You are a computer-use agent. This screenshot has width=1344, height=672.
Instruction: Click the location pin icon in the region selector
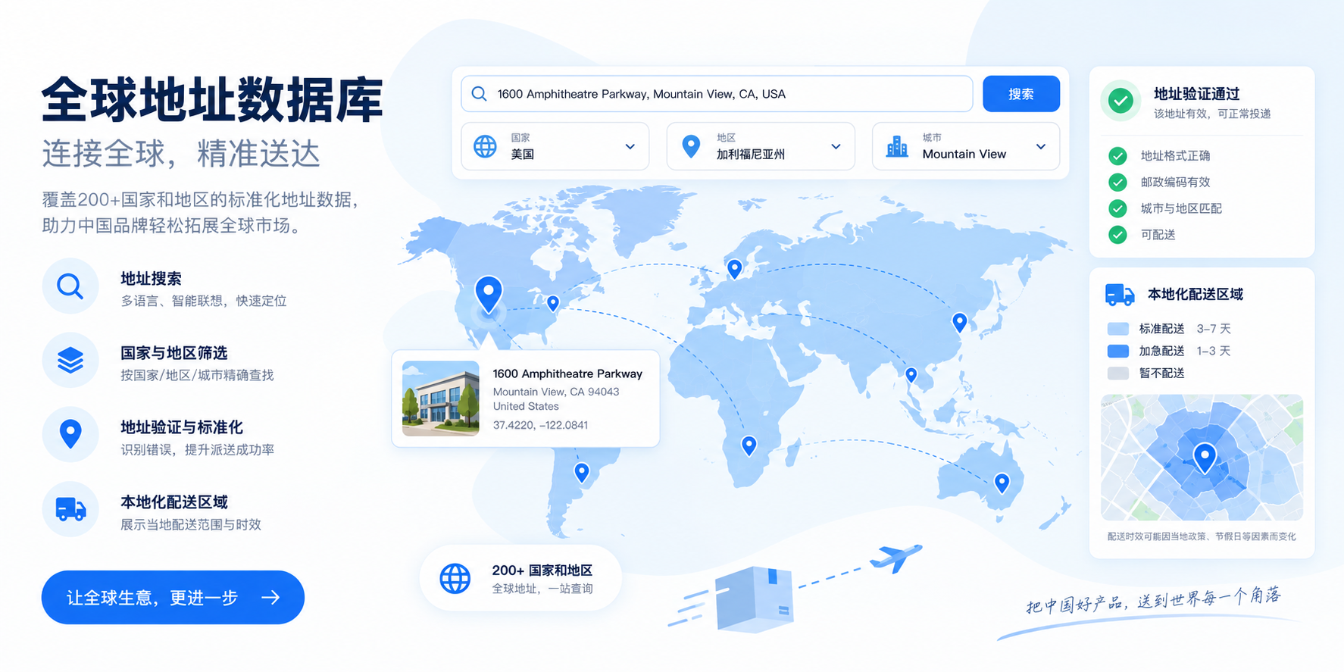point(691,146)
